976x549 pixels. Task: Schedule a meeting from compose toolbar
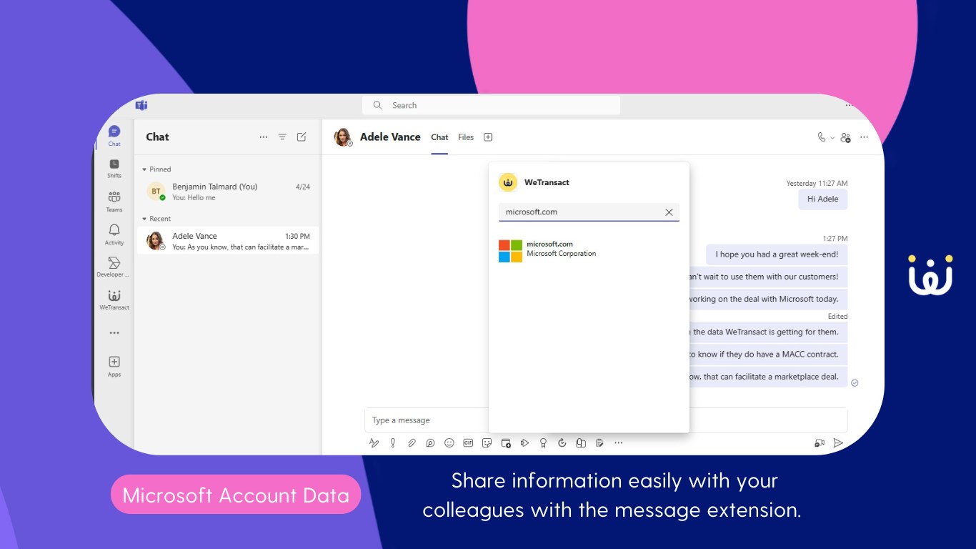pos(506,443)
